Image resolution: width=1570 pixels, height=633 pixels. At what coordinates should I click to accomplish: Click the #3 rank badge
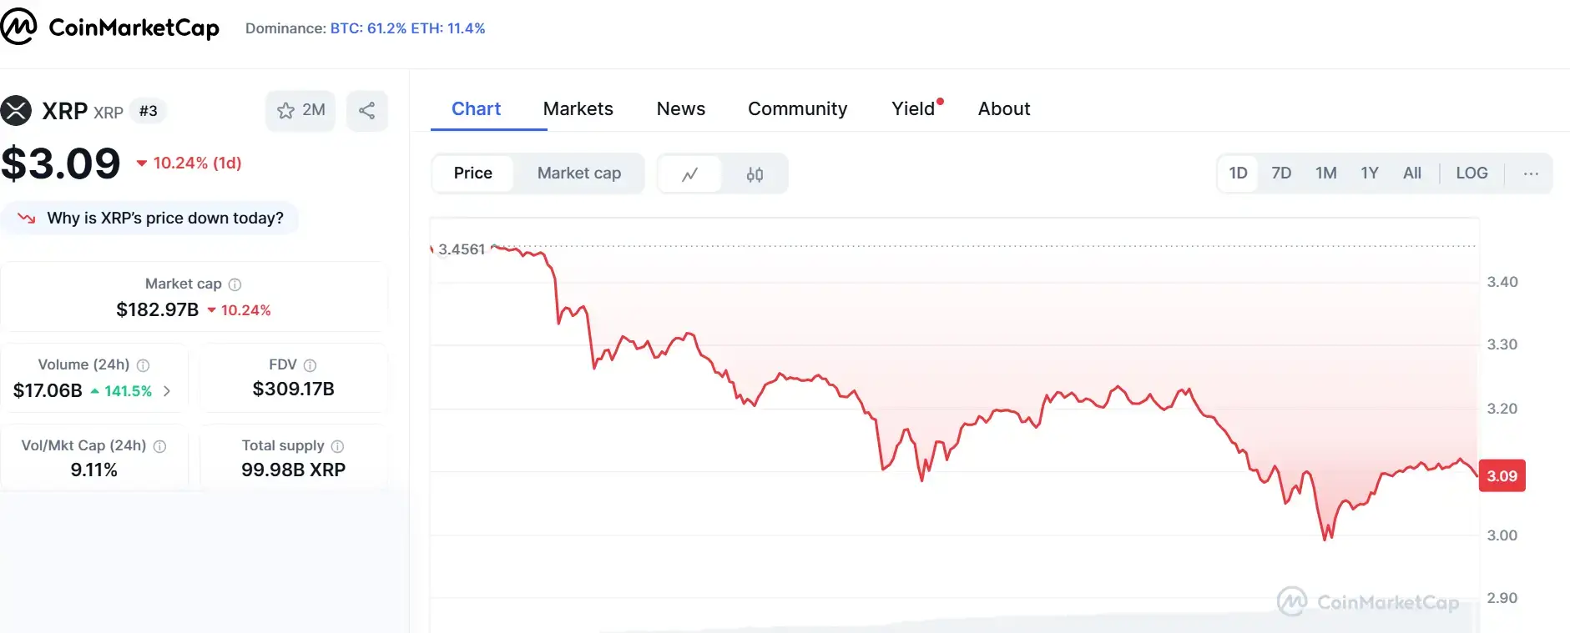tap(148, 111)
